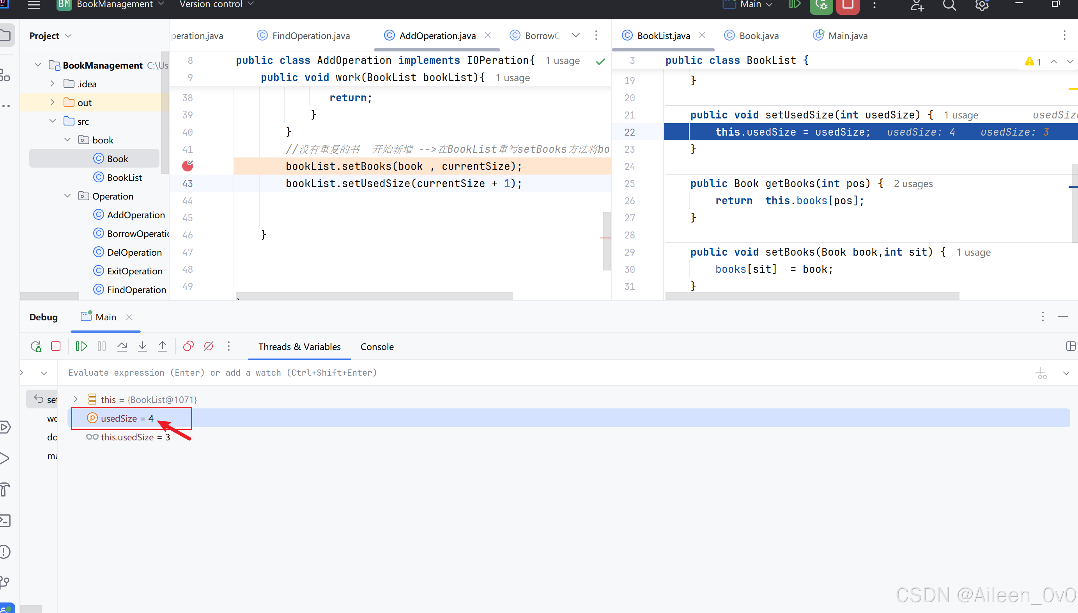
Task: Click the green debug icon in title bar
Action: tap(821, 5)
